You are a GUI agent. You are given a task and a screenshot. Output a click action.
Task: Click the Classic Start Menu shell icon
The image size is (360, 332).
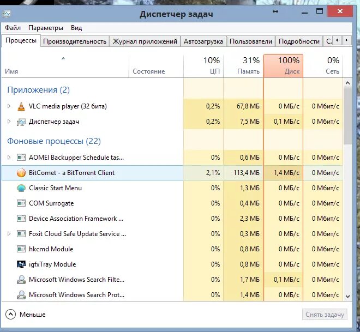pos(21,188)
